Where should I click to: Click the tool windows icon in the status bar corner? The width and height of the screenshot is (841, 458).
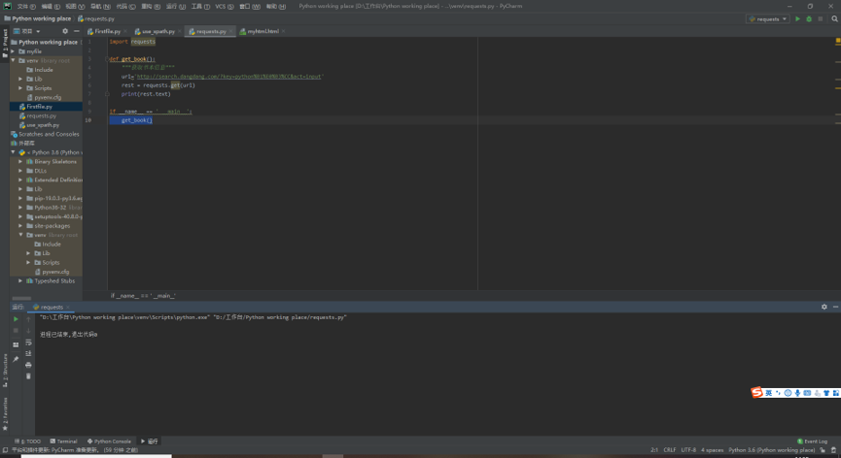tap(5, 450)
